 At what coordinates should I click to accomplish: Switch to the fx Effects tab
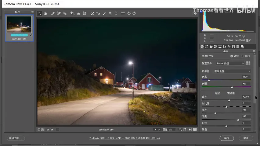pos(229,47)
